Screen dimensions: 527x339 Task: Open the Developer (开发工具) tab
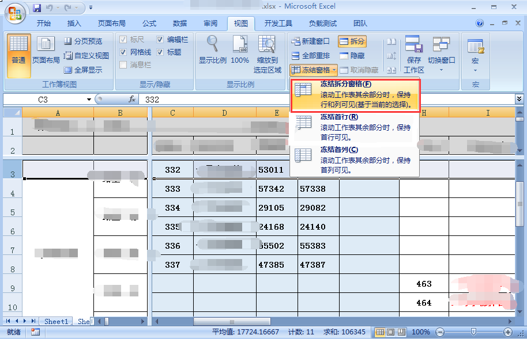pyautogui.click(x=278, y=23)
